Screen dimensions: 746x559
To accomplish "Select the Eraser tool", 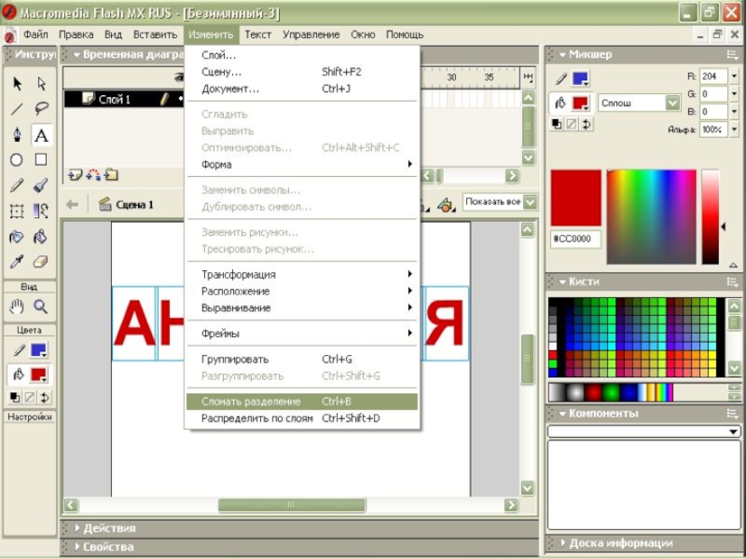I will point(41,262).
